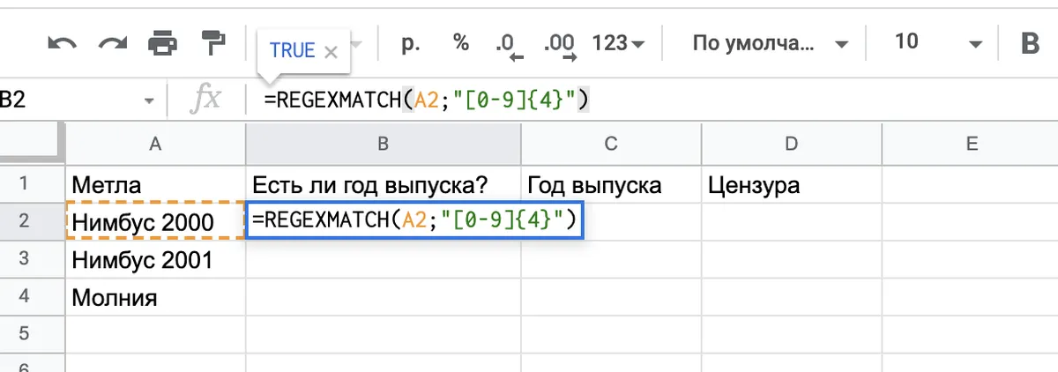Close the TRUE preview tooltip
The image size is (1058, 372).
332,52
